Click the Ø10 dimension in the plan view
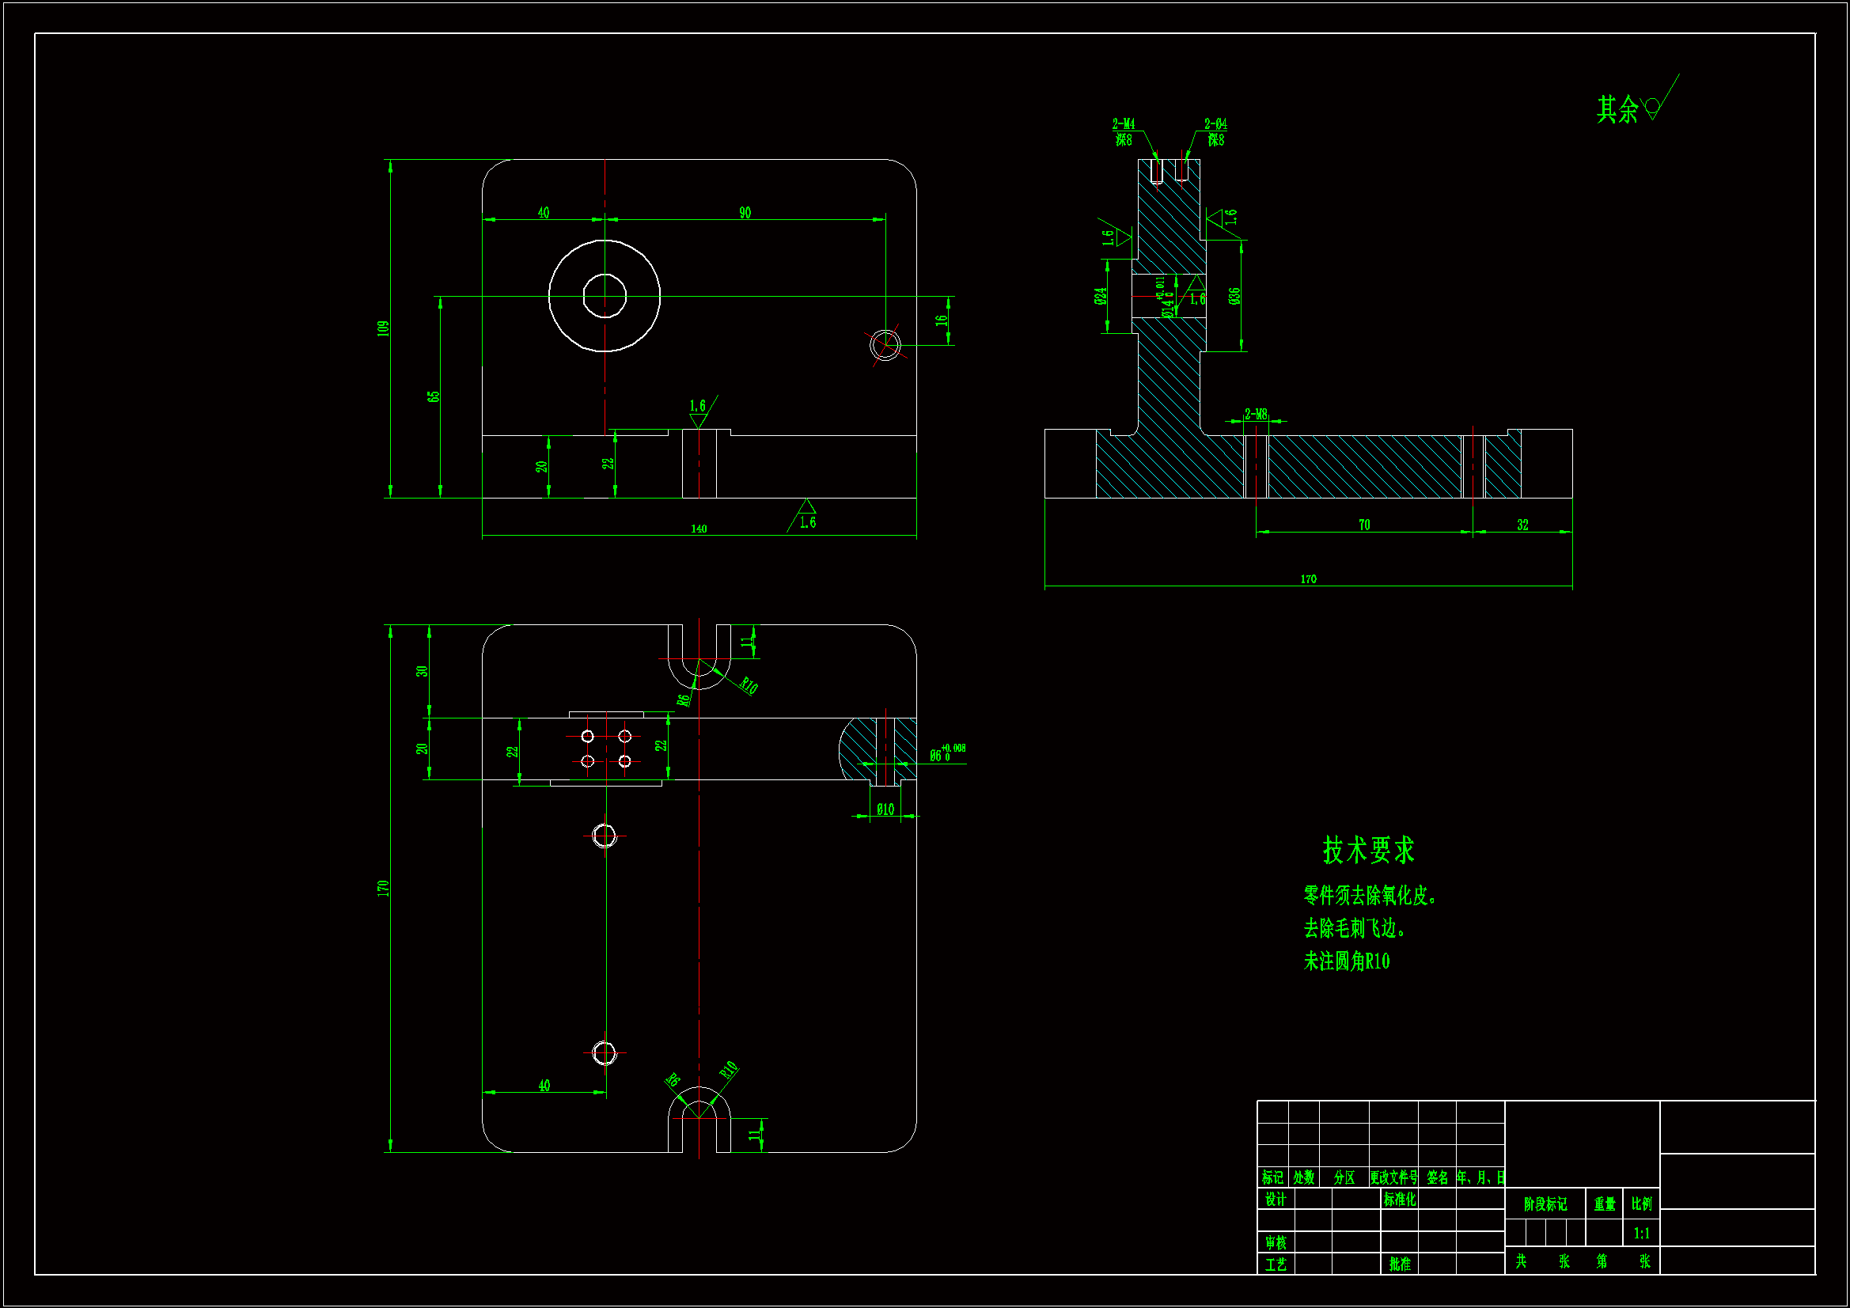Screen dimensions: 1850x1308 pos(885,809)
